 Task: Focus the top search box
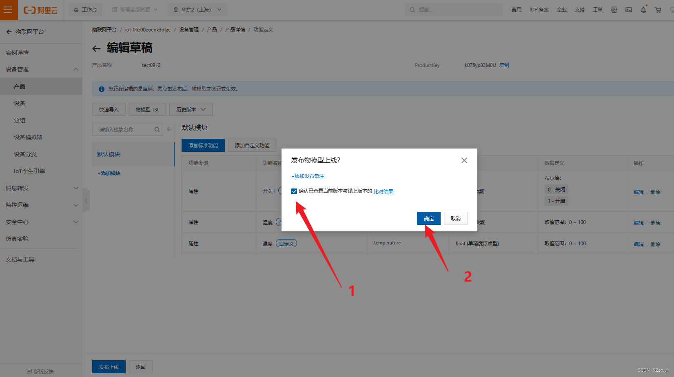pos(454,10)
